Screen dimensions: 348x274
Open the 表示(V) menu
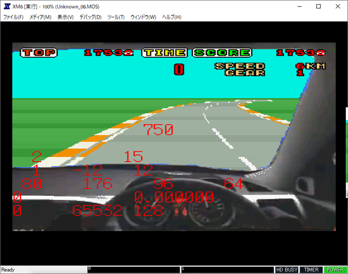pyautogui.click(x=66, y=17)
